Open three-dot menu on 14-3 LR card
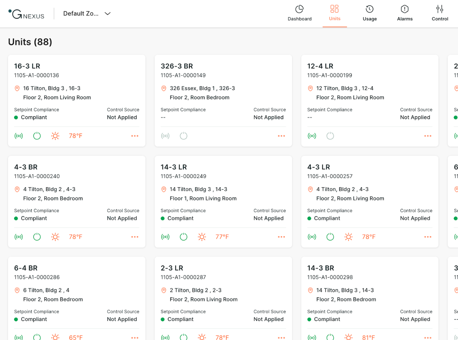 coord(281,237)
